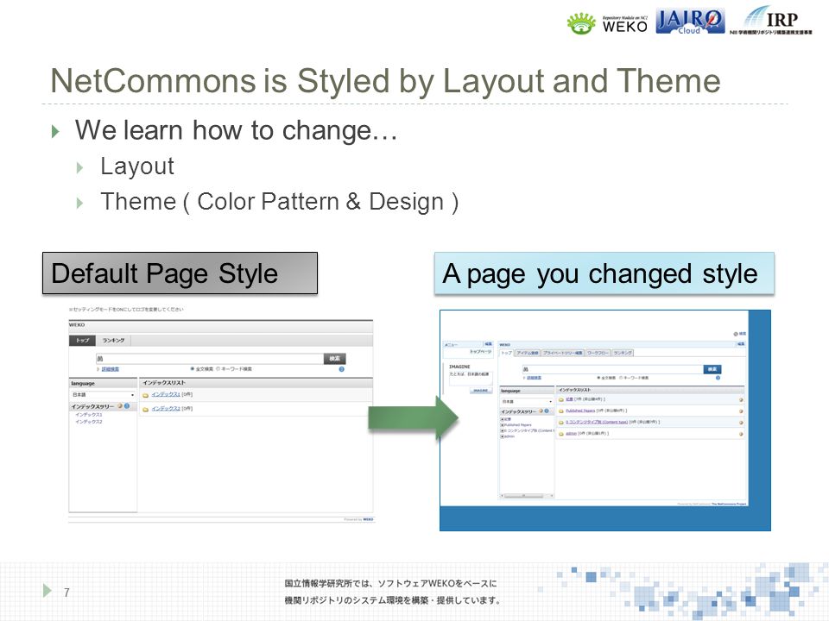Viewport: 829px width, 621px height.
Task: Click "A page you changed style" label box
Action: pyautogui.click(x=604, y=273)
